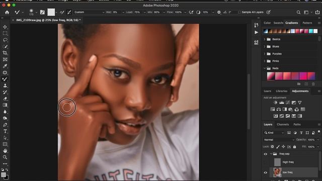
Task: Toggle lock position
Action: [283, 147]
